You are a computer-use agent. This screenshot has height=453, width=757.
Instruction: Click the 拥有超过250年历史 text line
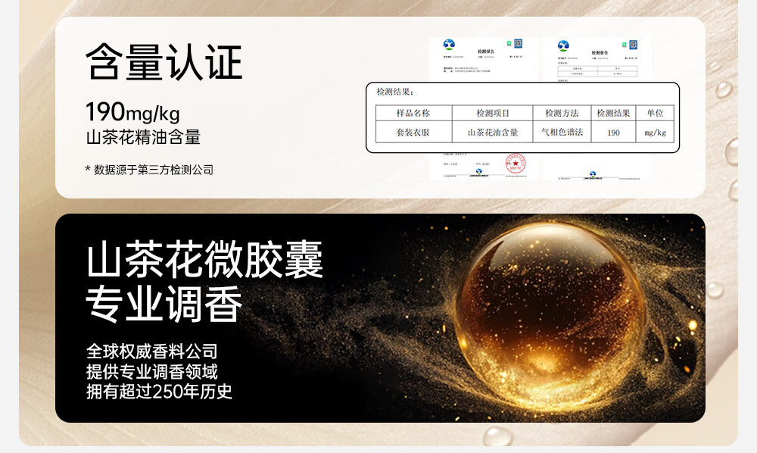(159, 392)
